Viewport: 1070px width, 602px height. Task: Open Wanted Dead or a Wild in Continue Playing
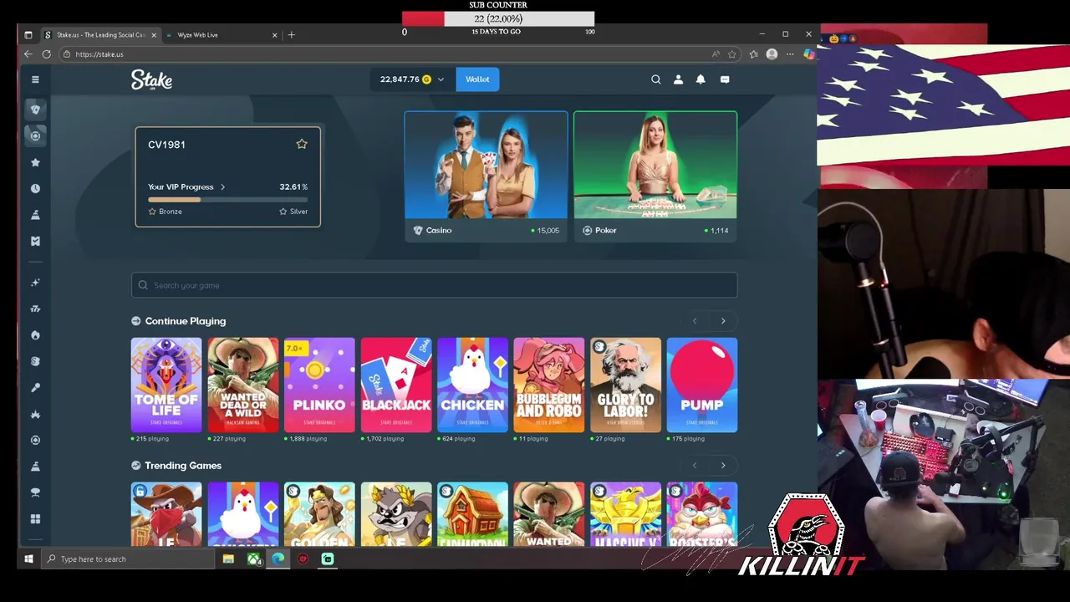coord(243,385)
